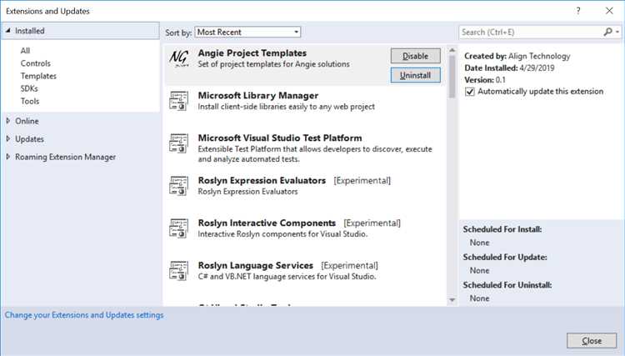Open Change your Extensions and Updates settings
Viewport: 625px width, 356px height.
click(84, 315)
